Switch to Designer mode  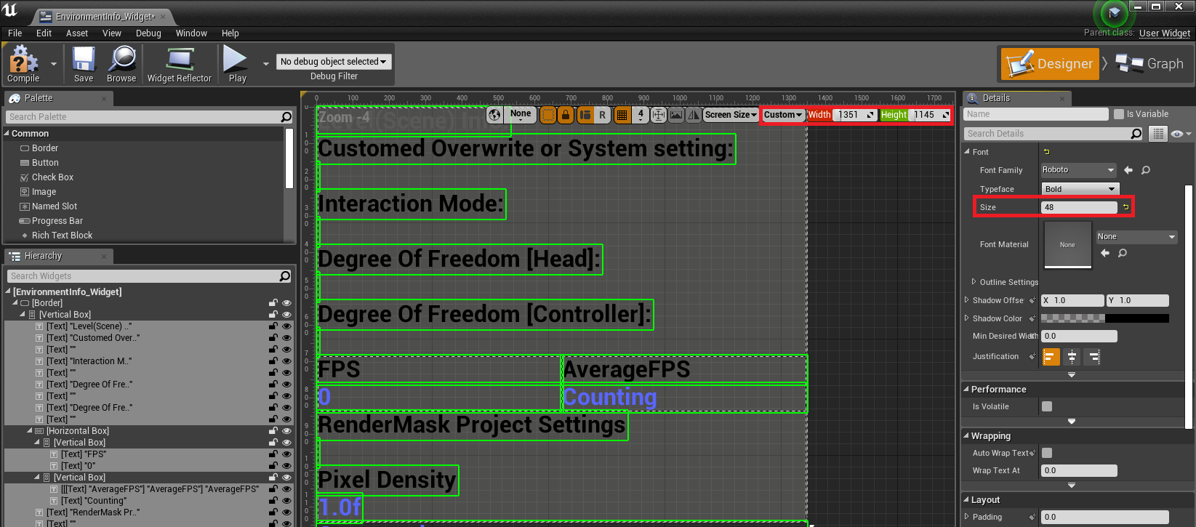point(1049,64)
